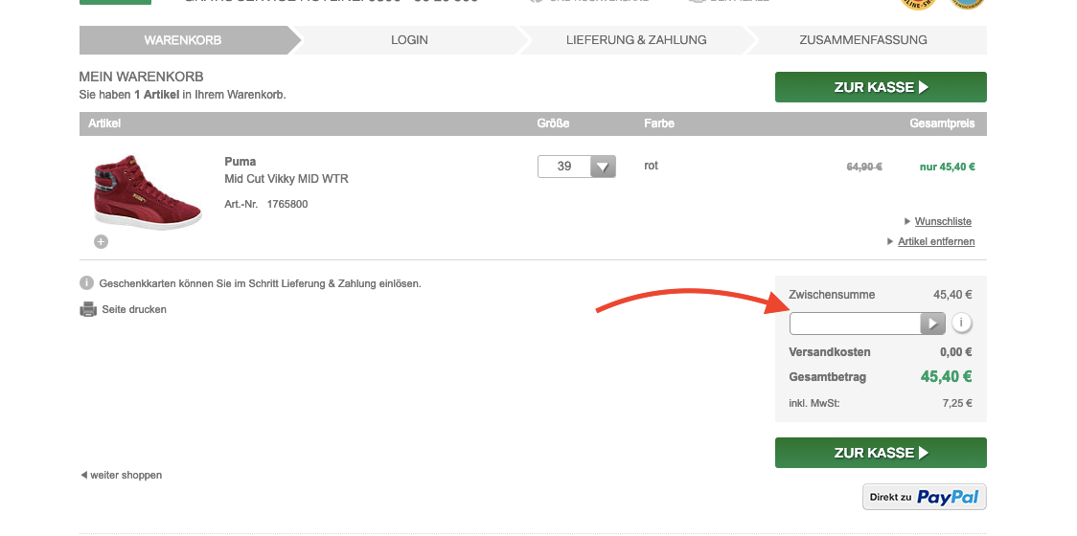This screenshot has height=536, width=1077.
Task: Click the top ZUR KASSE button
Action: (881, 87)
